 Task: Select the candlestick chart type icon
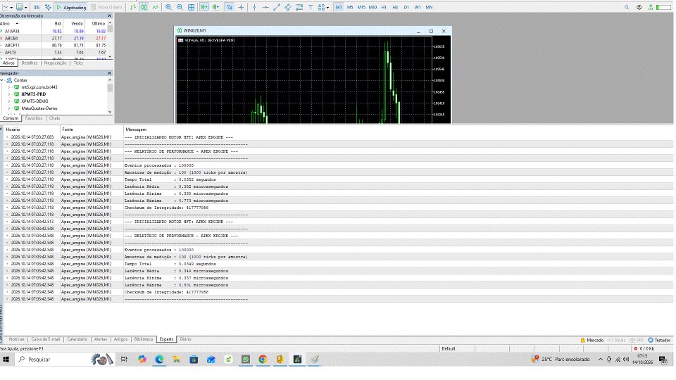pyautogui.click(x=144, y=7)
